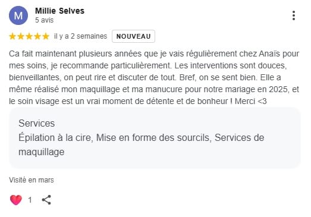
Task: Click 'Merci <3' at end of review
Action: 251,101
